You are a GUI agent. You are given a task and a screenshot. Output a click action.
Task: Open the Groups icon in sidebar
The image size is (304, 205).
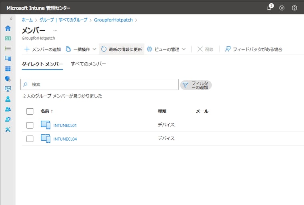tap(8, 109)
